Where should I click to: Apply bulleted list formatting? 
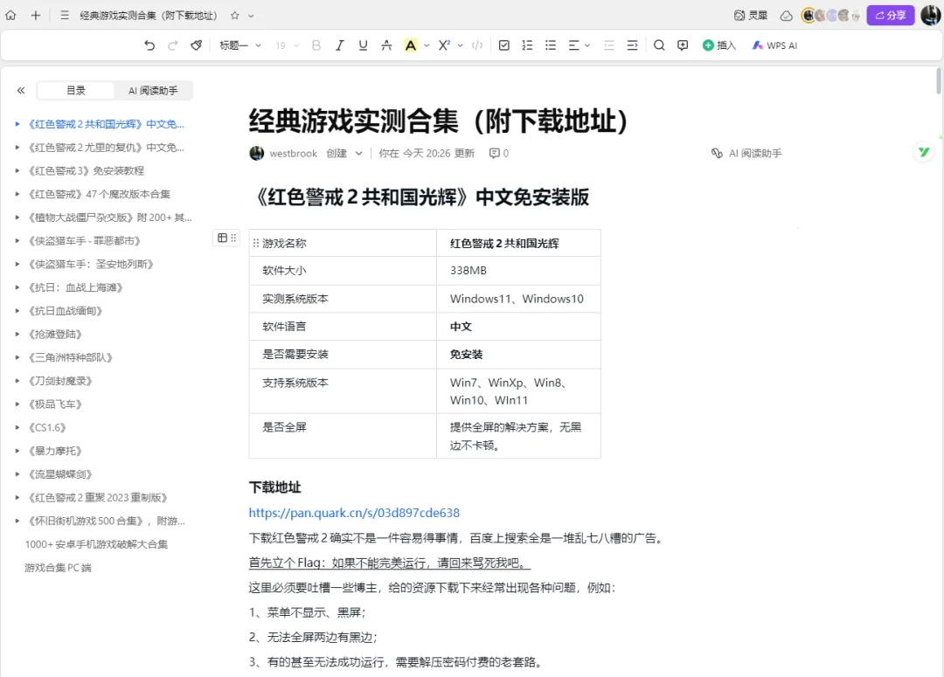pyautogui.click(x=551, y=45)
